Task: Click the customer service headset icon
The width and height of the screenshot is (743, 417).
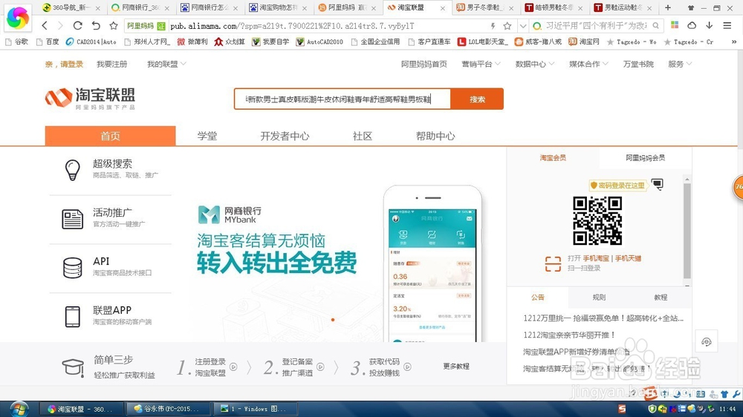Action: tap(706, 342)
